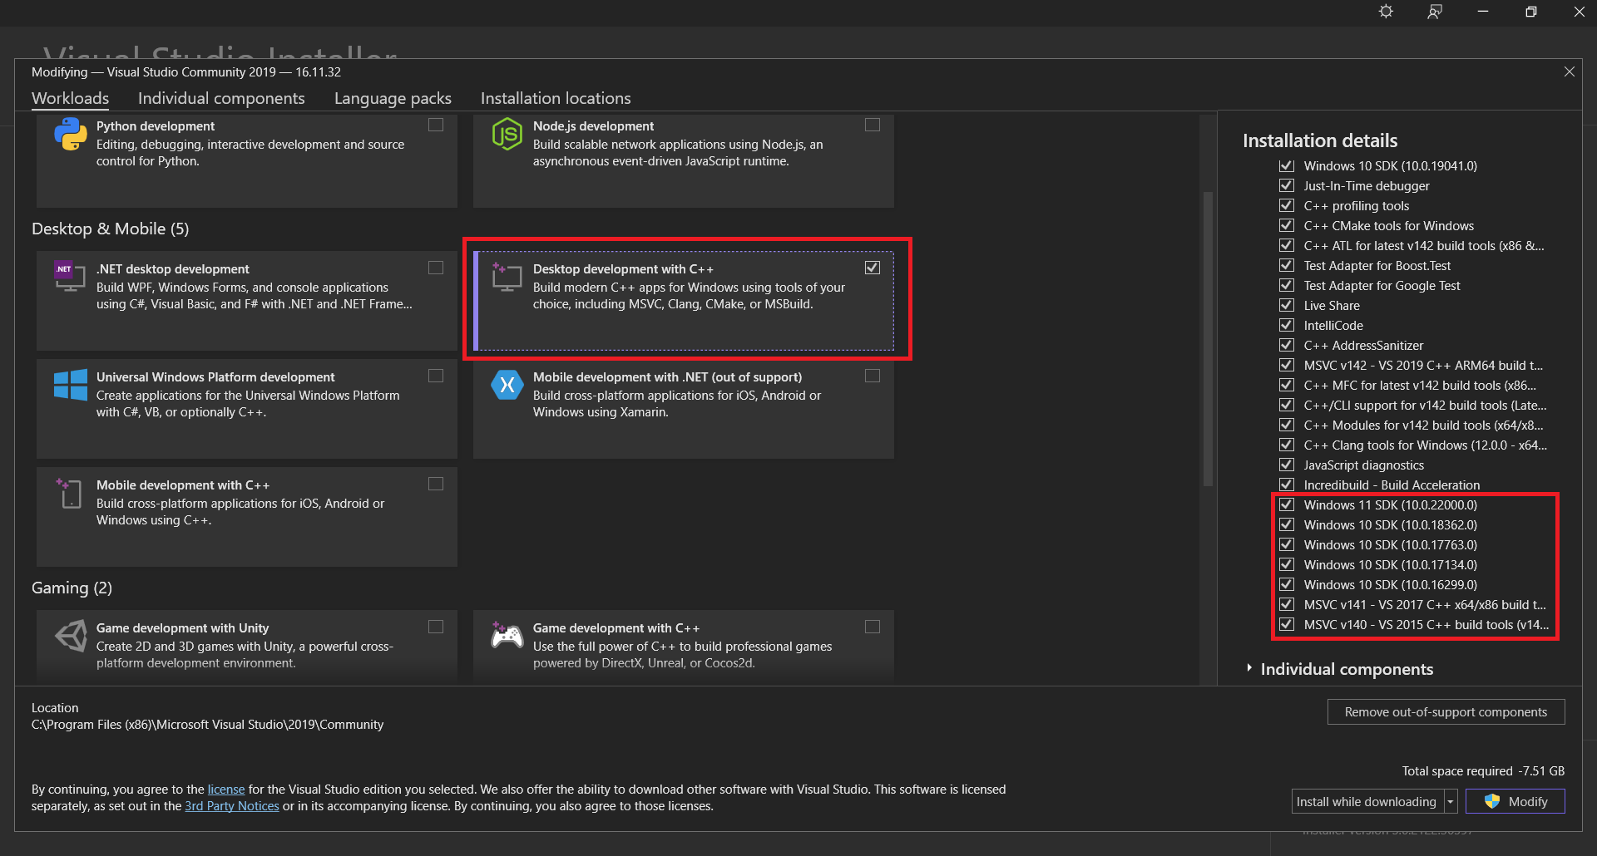The image size is (1597, 856).
Task: Switch to the Workloads tab
Action: [x=71, y=98]
